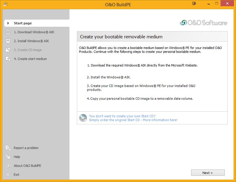
Task: Click the swirl icon for About O&O BuildPE
Action: coord(8,166)
